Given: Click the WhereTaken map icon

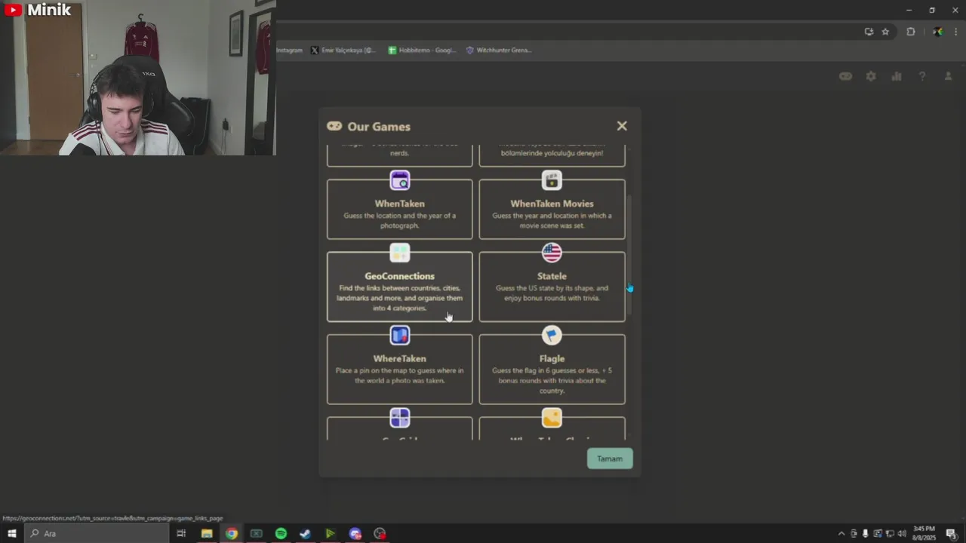Looking at the screenshot, I should pos(400,335).
